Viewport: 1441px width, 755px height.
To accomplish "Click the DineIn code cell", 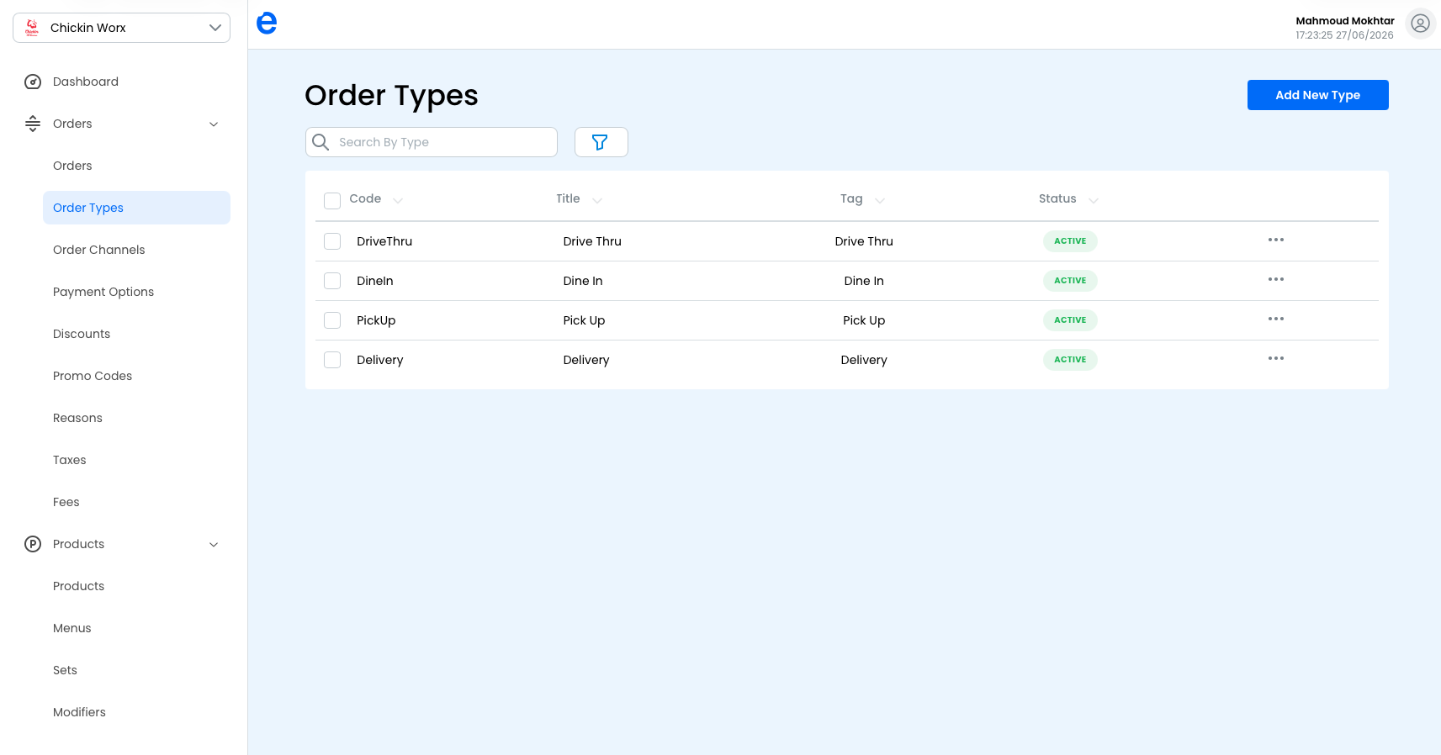I will point(375,281).
